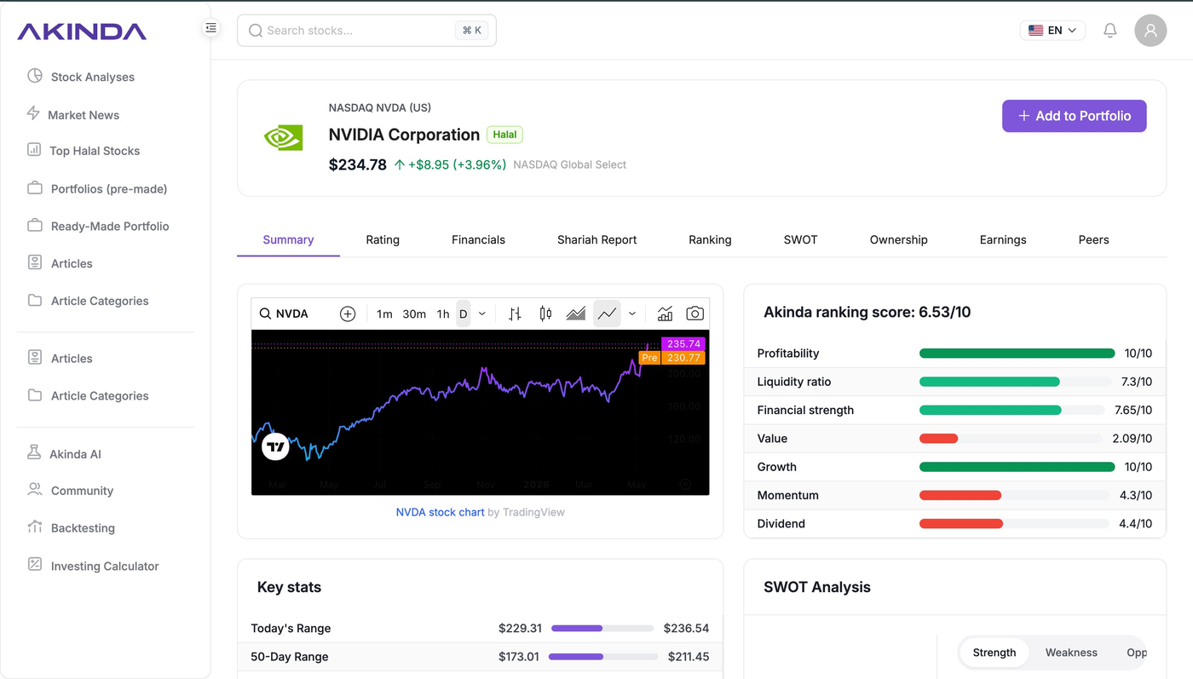Select Strength in SWOT Analysis toggle

click(994, 653)
